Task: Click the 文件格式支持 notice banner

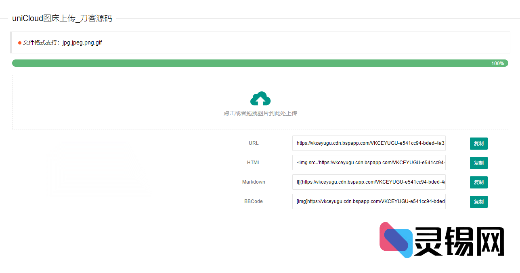Action: click(260, 42)
